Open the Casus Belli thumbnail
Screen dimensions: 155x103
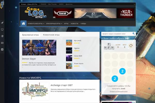point(69,58)
